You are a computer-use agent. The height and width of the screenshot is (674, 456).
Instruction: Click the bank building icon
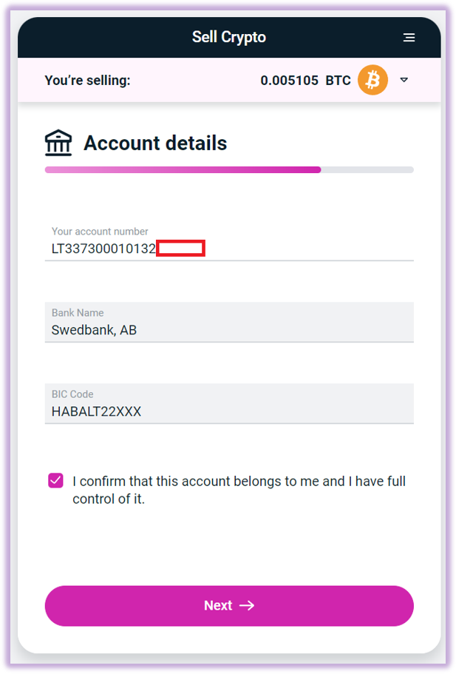point(58,143)
